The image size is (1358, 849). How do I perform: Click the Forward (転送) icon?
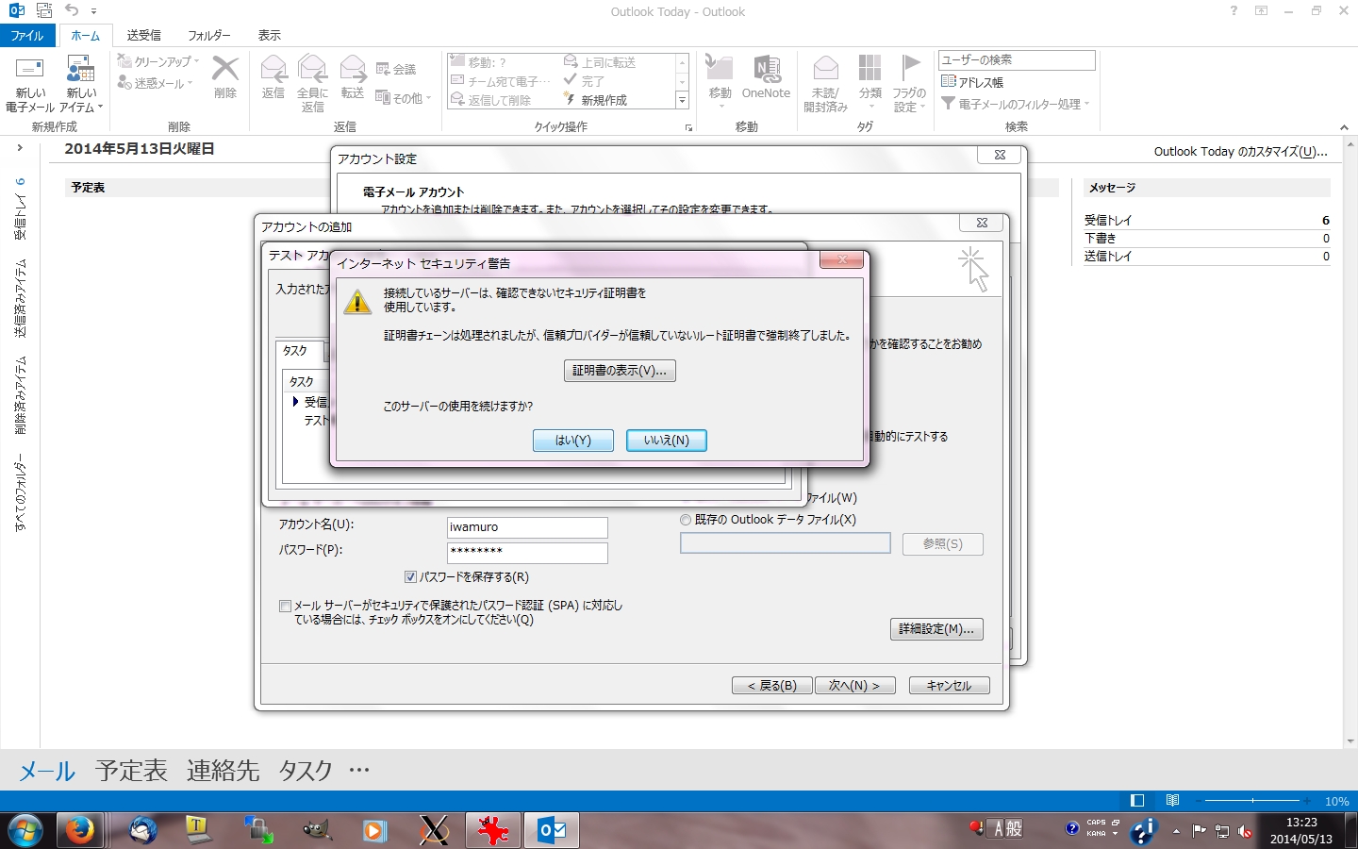coord(353,69)
